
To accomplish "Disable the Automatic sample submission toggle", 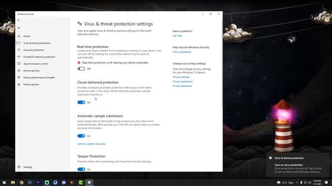I will (81, 136).
